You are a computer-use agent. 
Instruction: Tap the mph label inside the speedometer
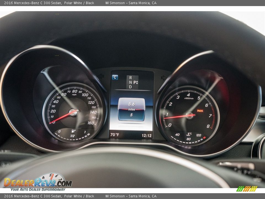pos(74,94)
